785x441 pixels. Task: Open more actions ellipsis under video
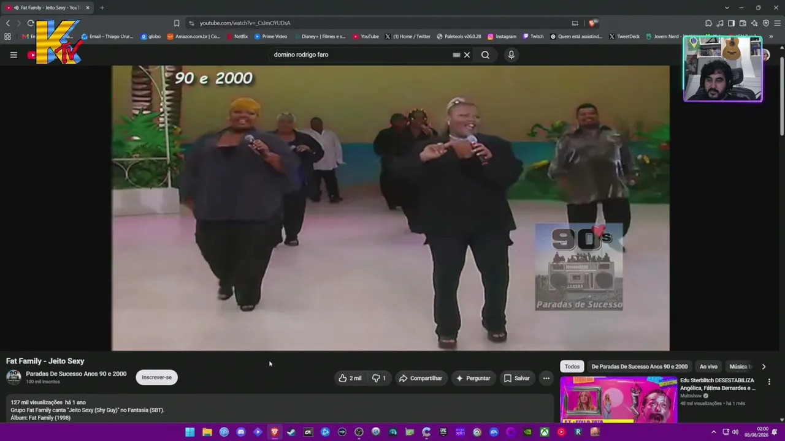coord(546,378)
